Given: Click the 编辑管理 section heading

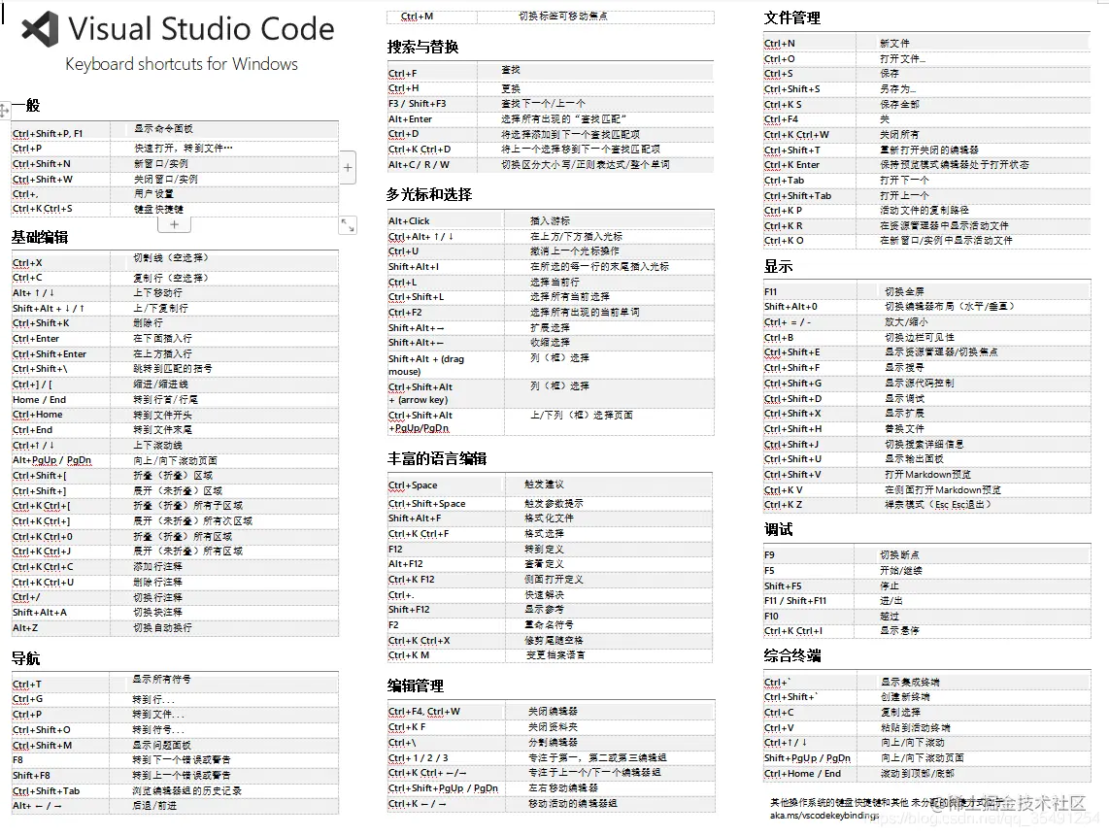Looking at the screenshot, I should [416, 686].
